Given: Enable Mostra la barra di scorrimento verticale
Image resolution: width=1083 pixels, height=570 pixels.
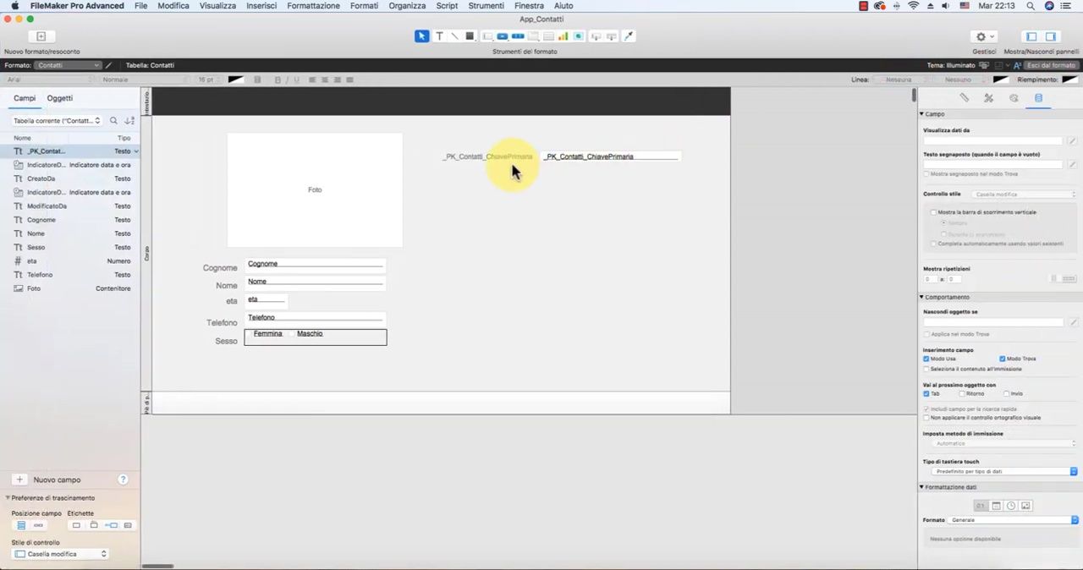Looking at the screenshot, I should click(934, 212).
